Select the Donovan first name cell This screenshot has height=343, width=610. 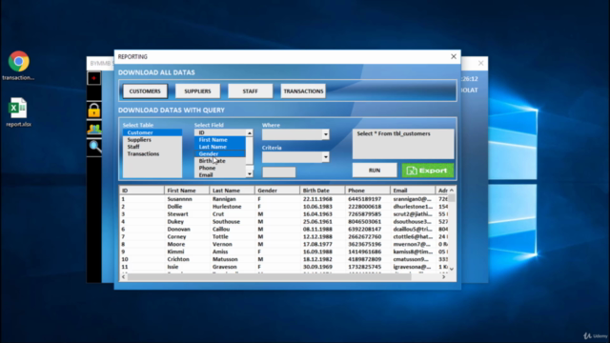point(179,229)
